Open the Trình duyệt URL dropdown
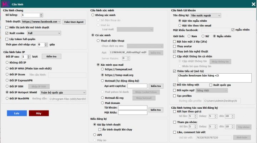 tap(59, 22)
